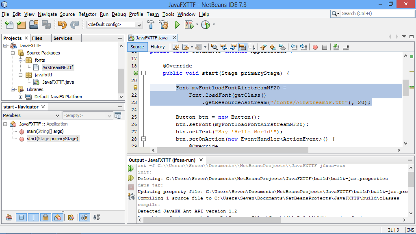Toggle Show Inner Classes in Navigator

coord(58,218)
